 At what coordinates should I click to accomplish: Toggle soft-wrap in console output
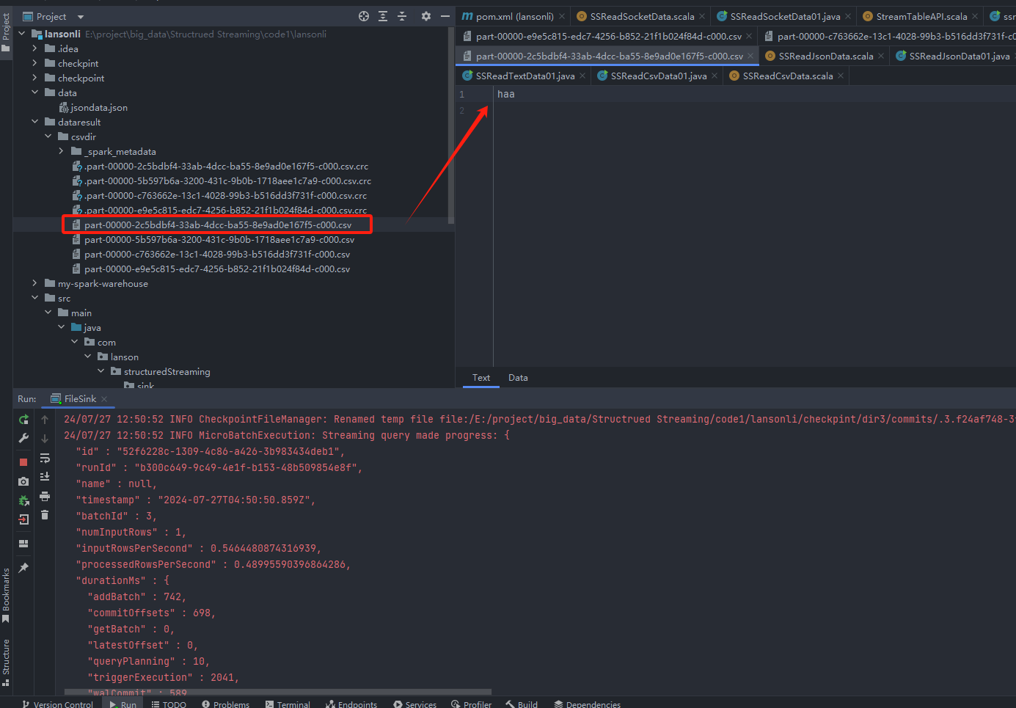click(45, 458)
